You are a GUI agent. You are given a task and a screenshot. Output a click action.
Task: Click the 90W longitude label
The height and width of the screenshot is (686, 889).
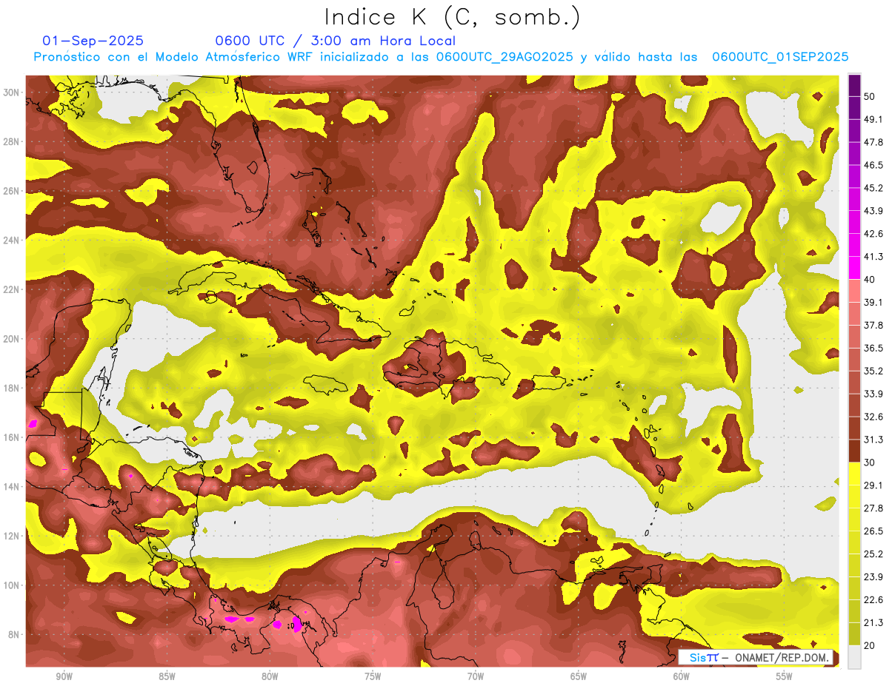tap(64, 676)
